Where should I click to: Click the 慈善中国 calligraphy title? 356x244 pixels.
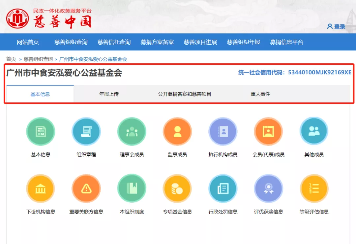coord(63,22)
